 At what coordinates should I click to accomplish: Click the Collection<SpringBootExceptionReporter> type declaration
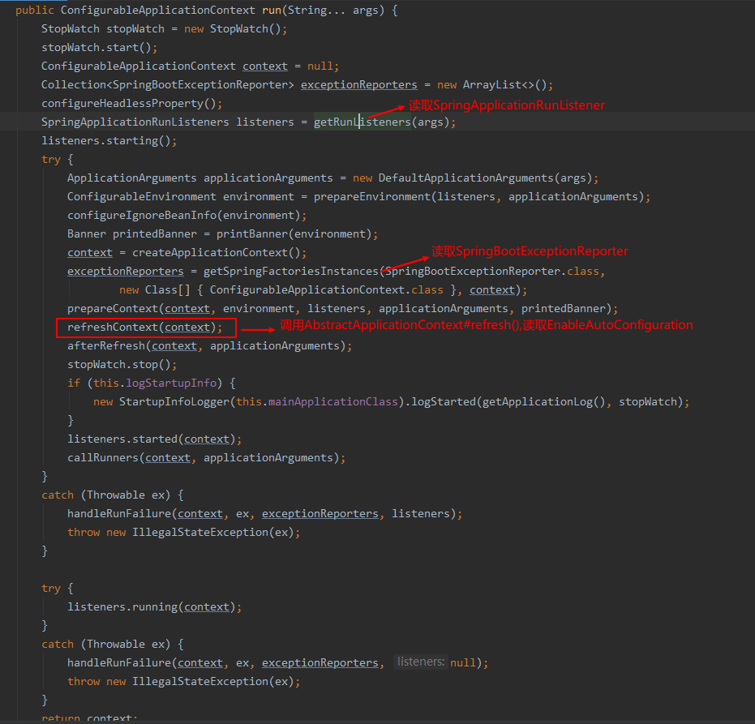click(x=168, y=84)
